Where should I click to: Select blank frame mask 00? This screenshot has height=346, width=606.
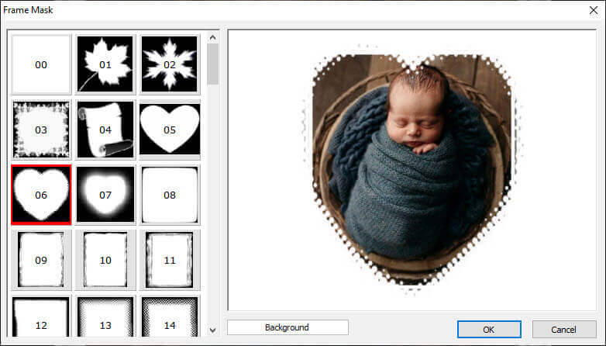click(x=41, y=64)
